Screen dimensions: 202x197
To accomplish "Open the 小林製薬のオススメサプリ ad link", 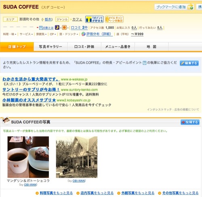I will click(x=29, y=100).
